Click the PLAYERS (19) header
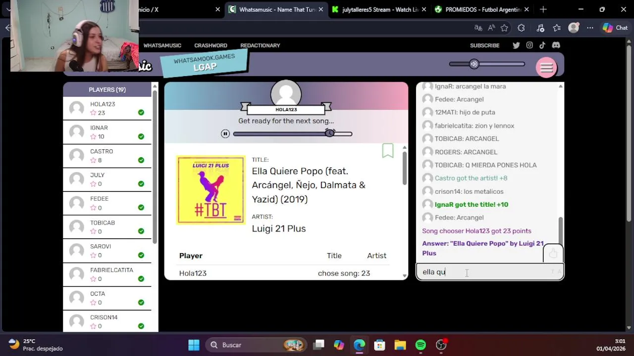The image size is (634, 356). (107, 89)
